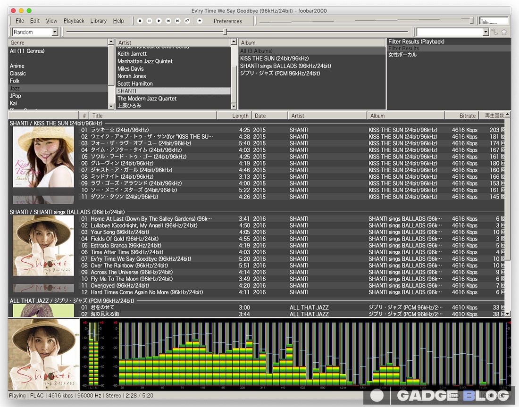Open the View menu

[x=51, y=21]
